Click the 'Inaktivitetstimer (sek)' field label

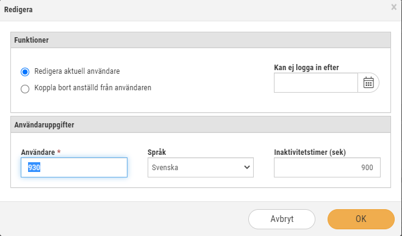[x=310, y=152]
